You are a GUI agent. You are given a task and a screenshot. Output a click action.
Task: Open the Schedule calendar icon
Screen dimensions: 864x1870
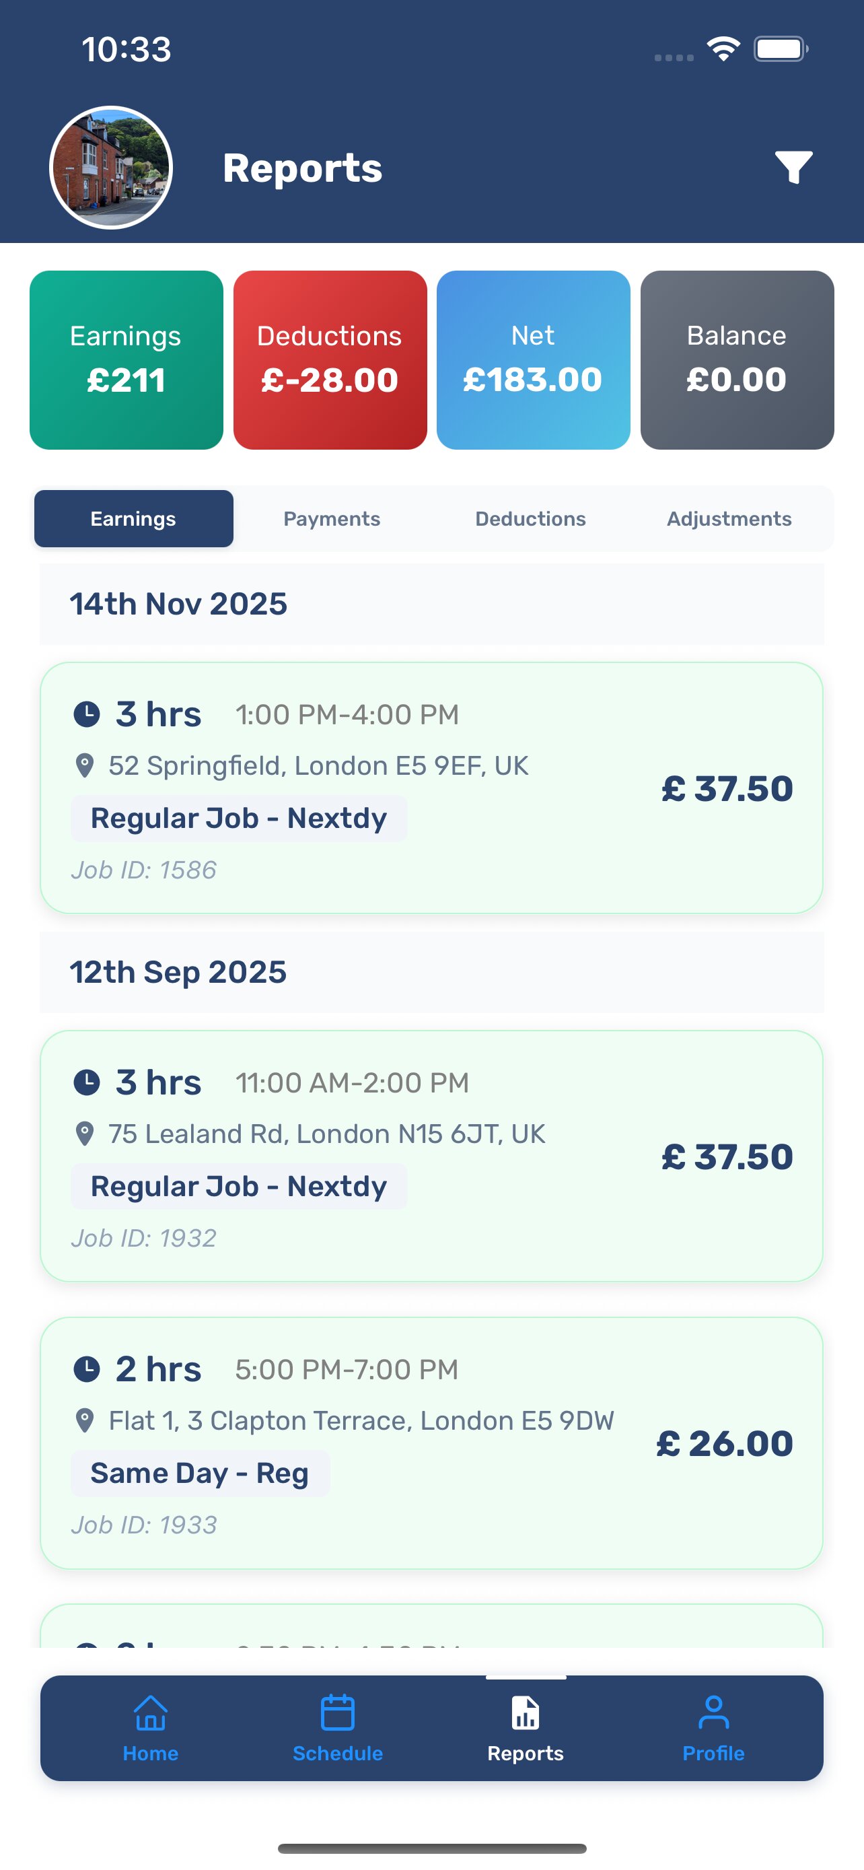pos(337,1713)
